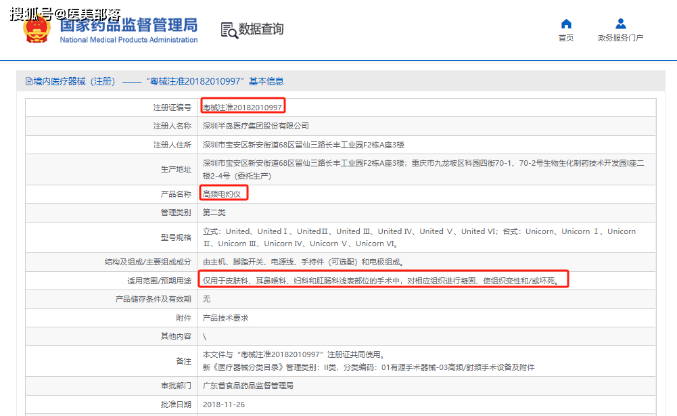
Task: Click the 备注 remark text about 注册证共同使用
Action: [x=294, y=354]
